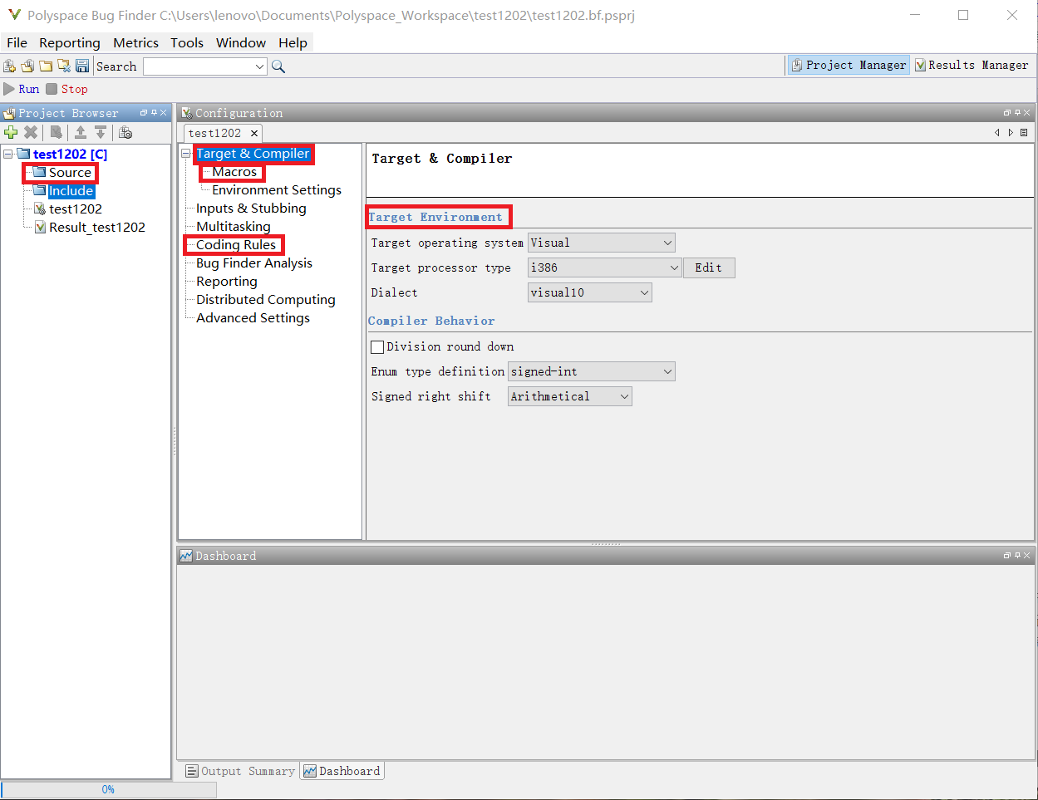This screenshot has width=1038, height=800.
Task: Click the green plus icon in Project Browser
Action: (x=11, y=132)
